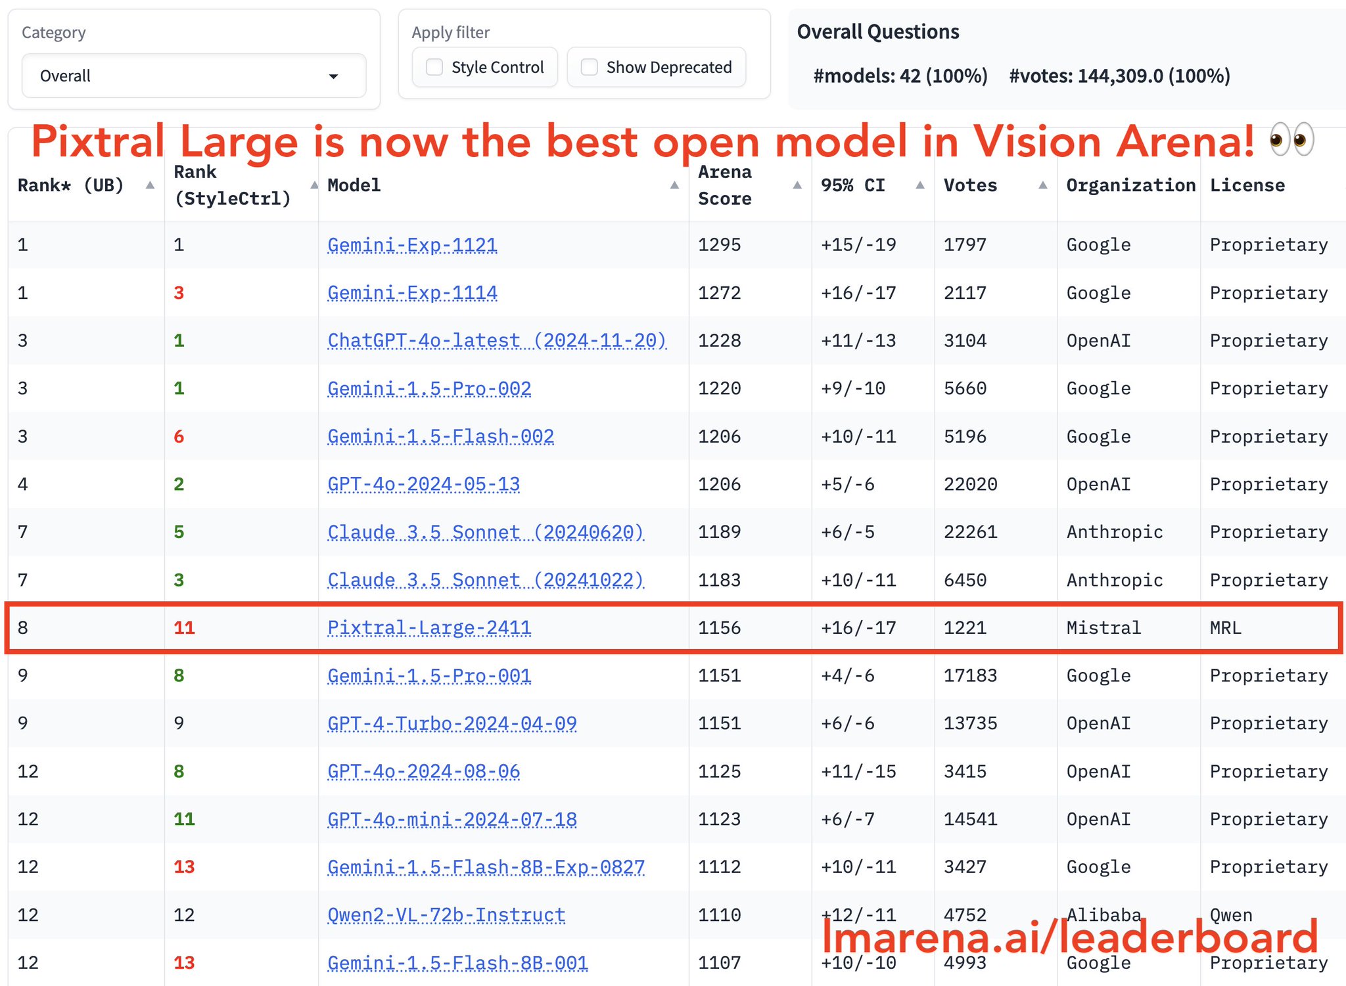Sort by Arena Score column arrow

(x=797, y=185)
